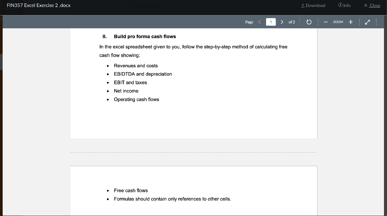Zoom in with the plus icon
Screen dimensions: 387x216
(x=350, y=22)
